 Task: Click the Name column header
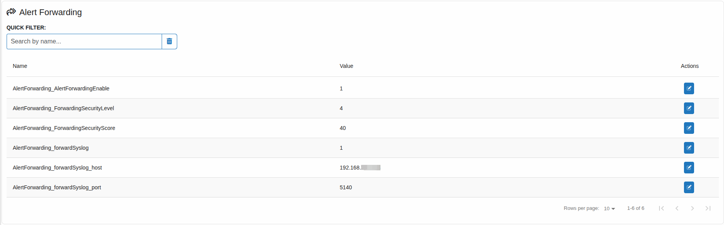20,66
